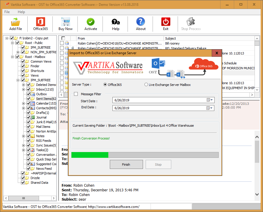Image resolution: width=263 pixels, height=212 pixels.
Task: Select the Mail Items folder
Action: pyautogui.click(x=43, y=127)
